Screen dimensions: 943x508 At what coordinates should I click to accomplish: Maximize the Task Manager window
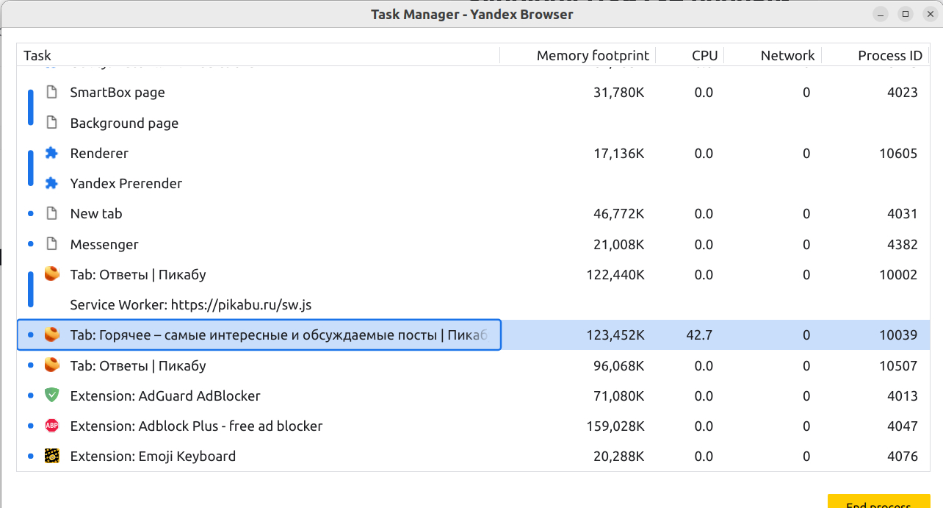click(906, 14)
